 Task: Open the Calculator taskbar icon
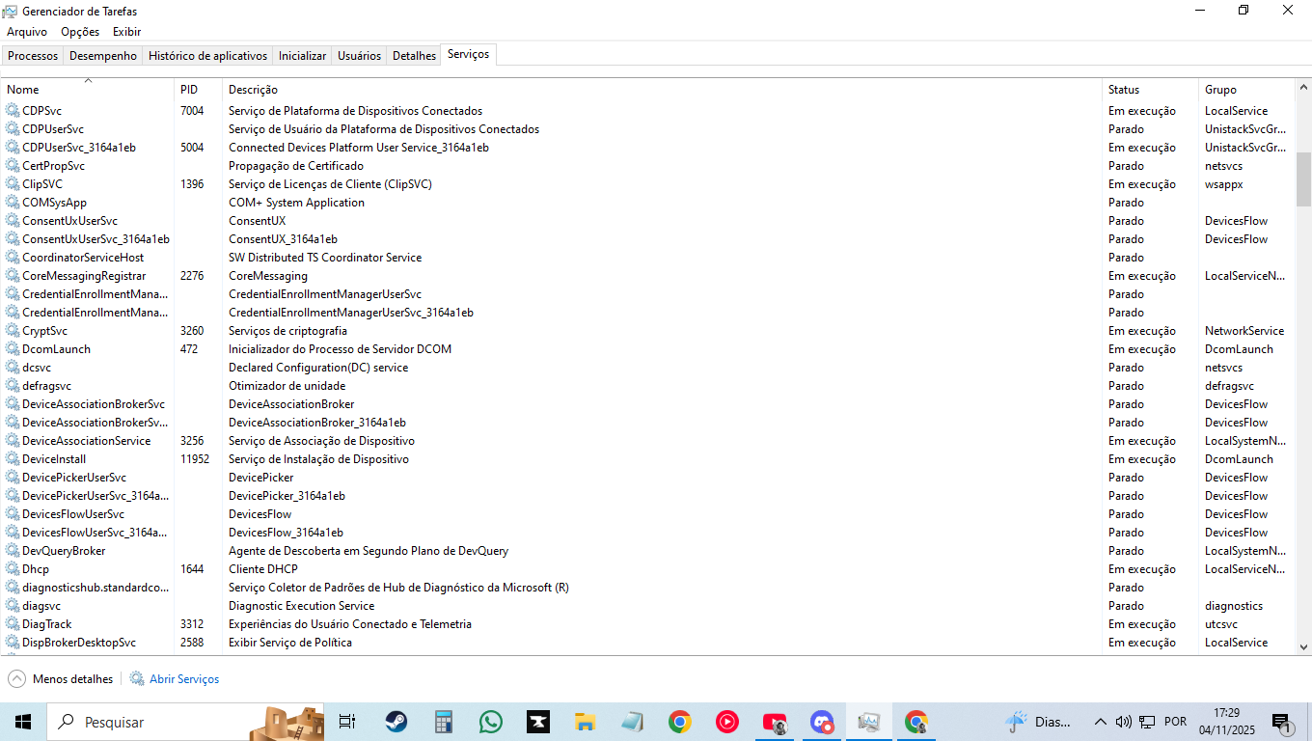(x=443, y=722)
